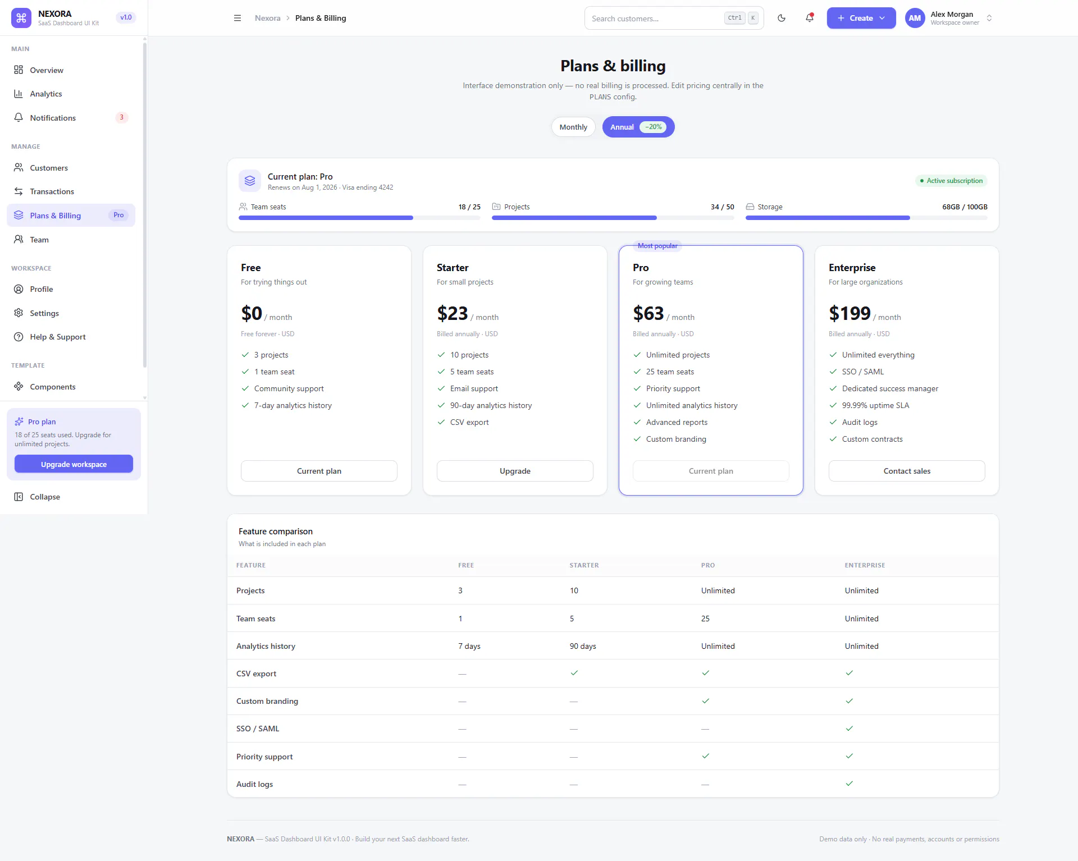Click Current plan button on Free card
This screenshot has height=861, width=1078.
[x=319, y=471]
